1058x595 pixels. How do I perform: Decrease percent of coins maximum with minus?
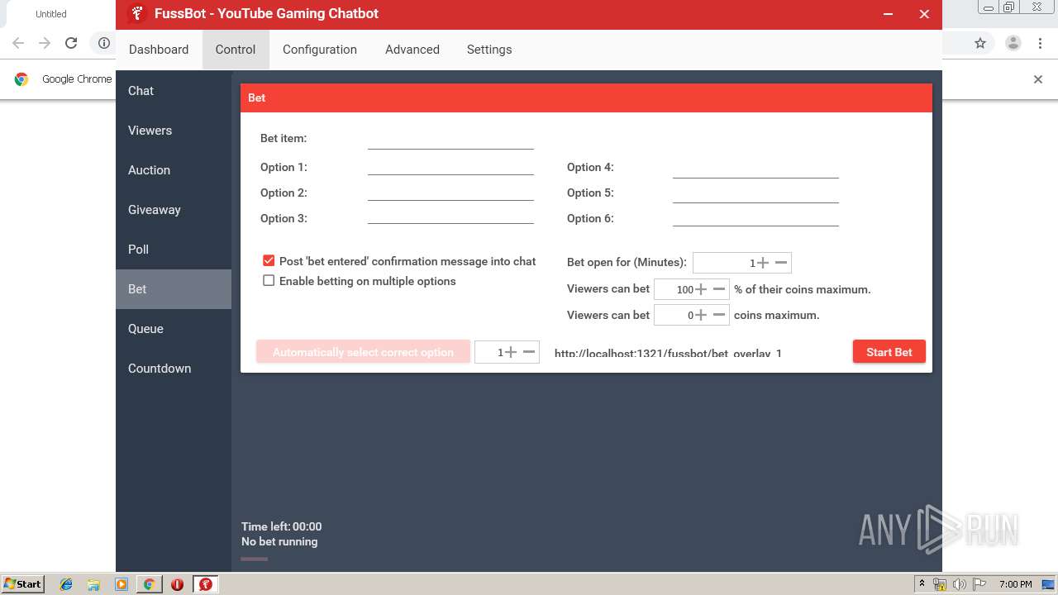point(719,289)
